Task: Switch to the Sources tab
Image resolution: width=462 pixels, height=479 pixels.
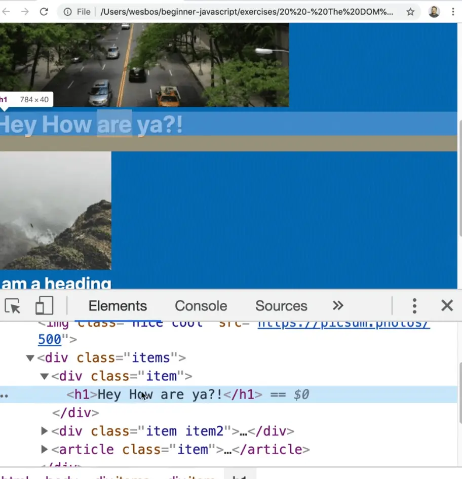Action: click(281, 306)
